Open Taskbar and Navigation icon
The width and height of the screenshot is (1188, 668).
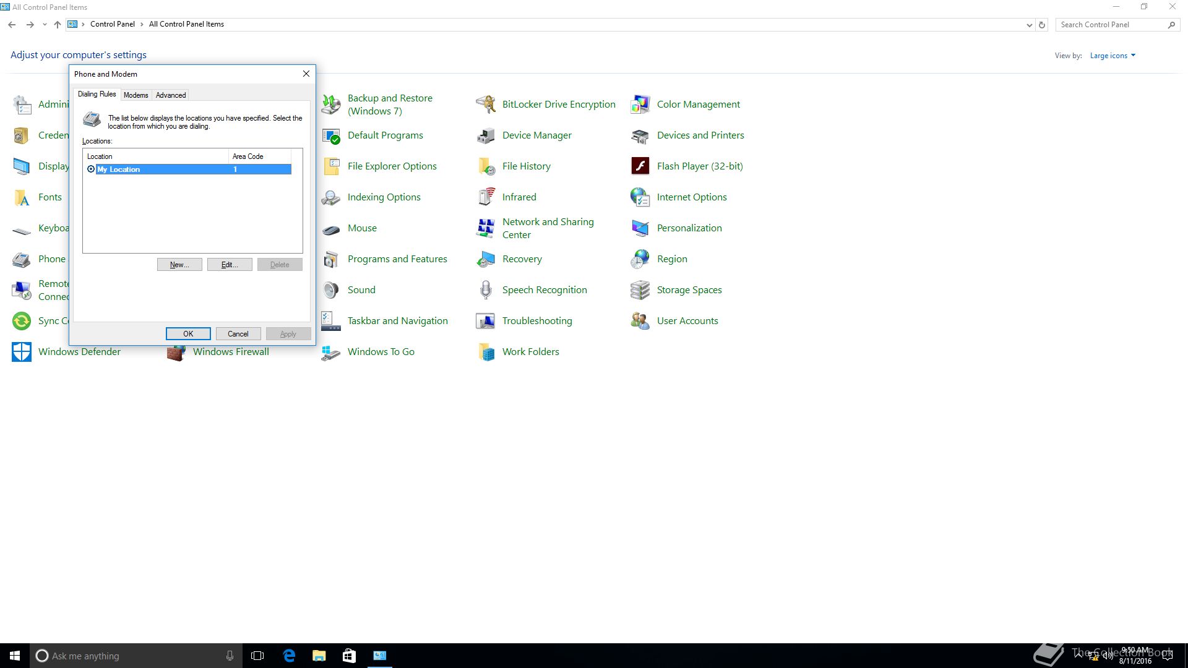(x=331, y=321)
